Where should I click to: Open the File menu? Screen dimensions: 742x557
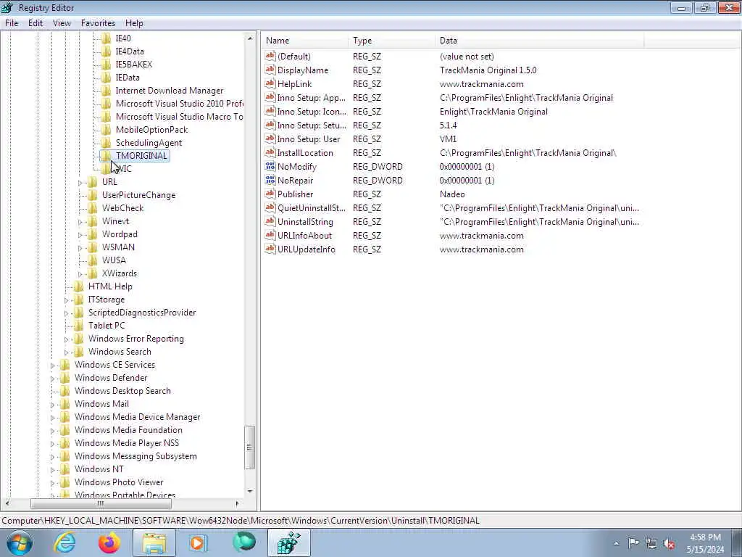click(12, 23)
